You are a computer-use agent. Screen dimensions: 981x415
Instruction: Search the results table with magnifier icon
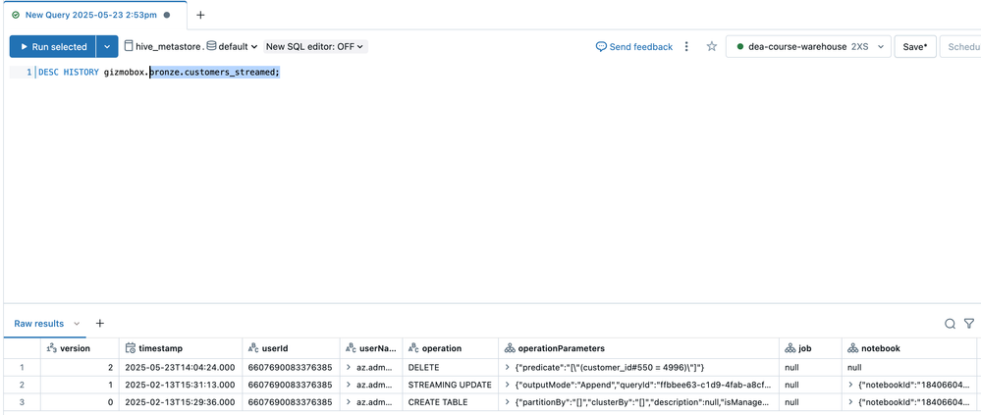[x=950, y=324]
